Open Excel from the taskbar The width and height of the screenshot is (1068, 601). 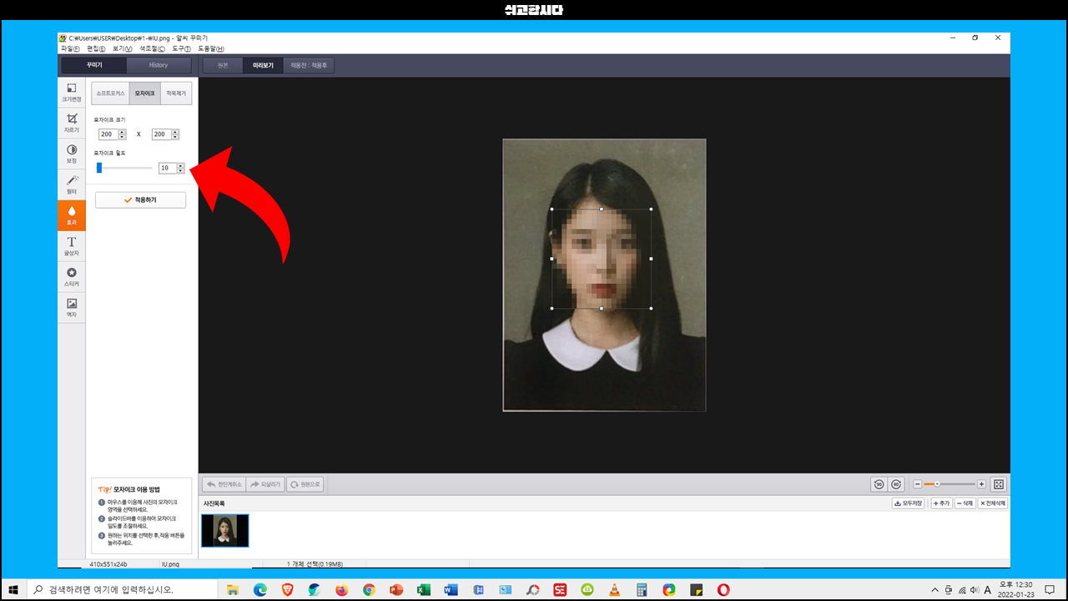[x=423, y=589]
